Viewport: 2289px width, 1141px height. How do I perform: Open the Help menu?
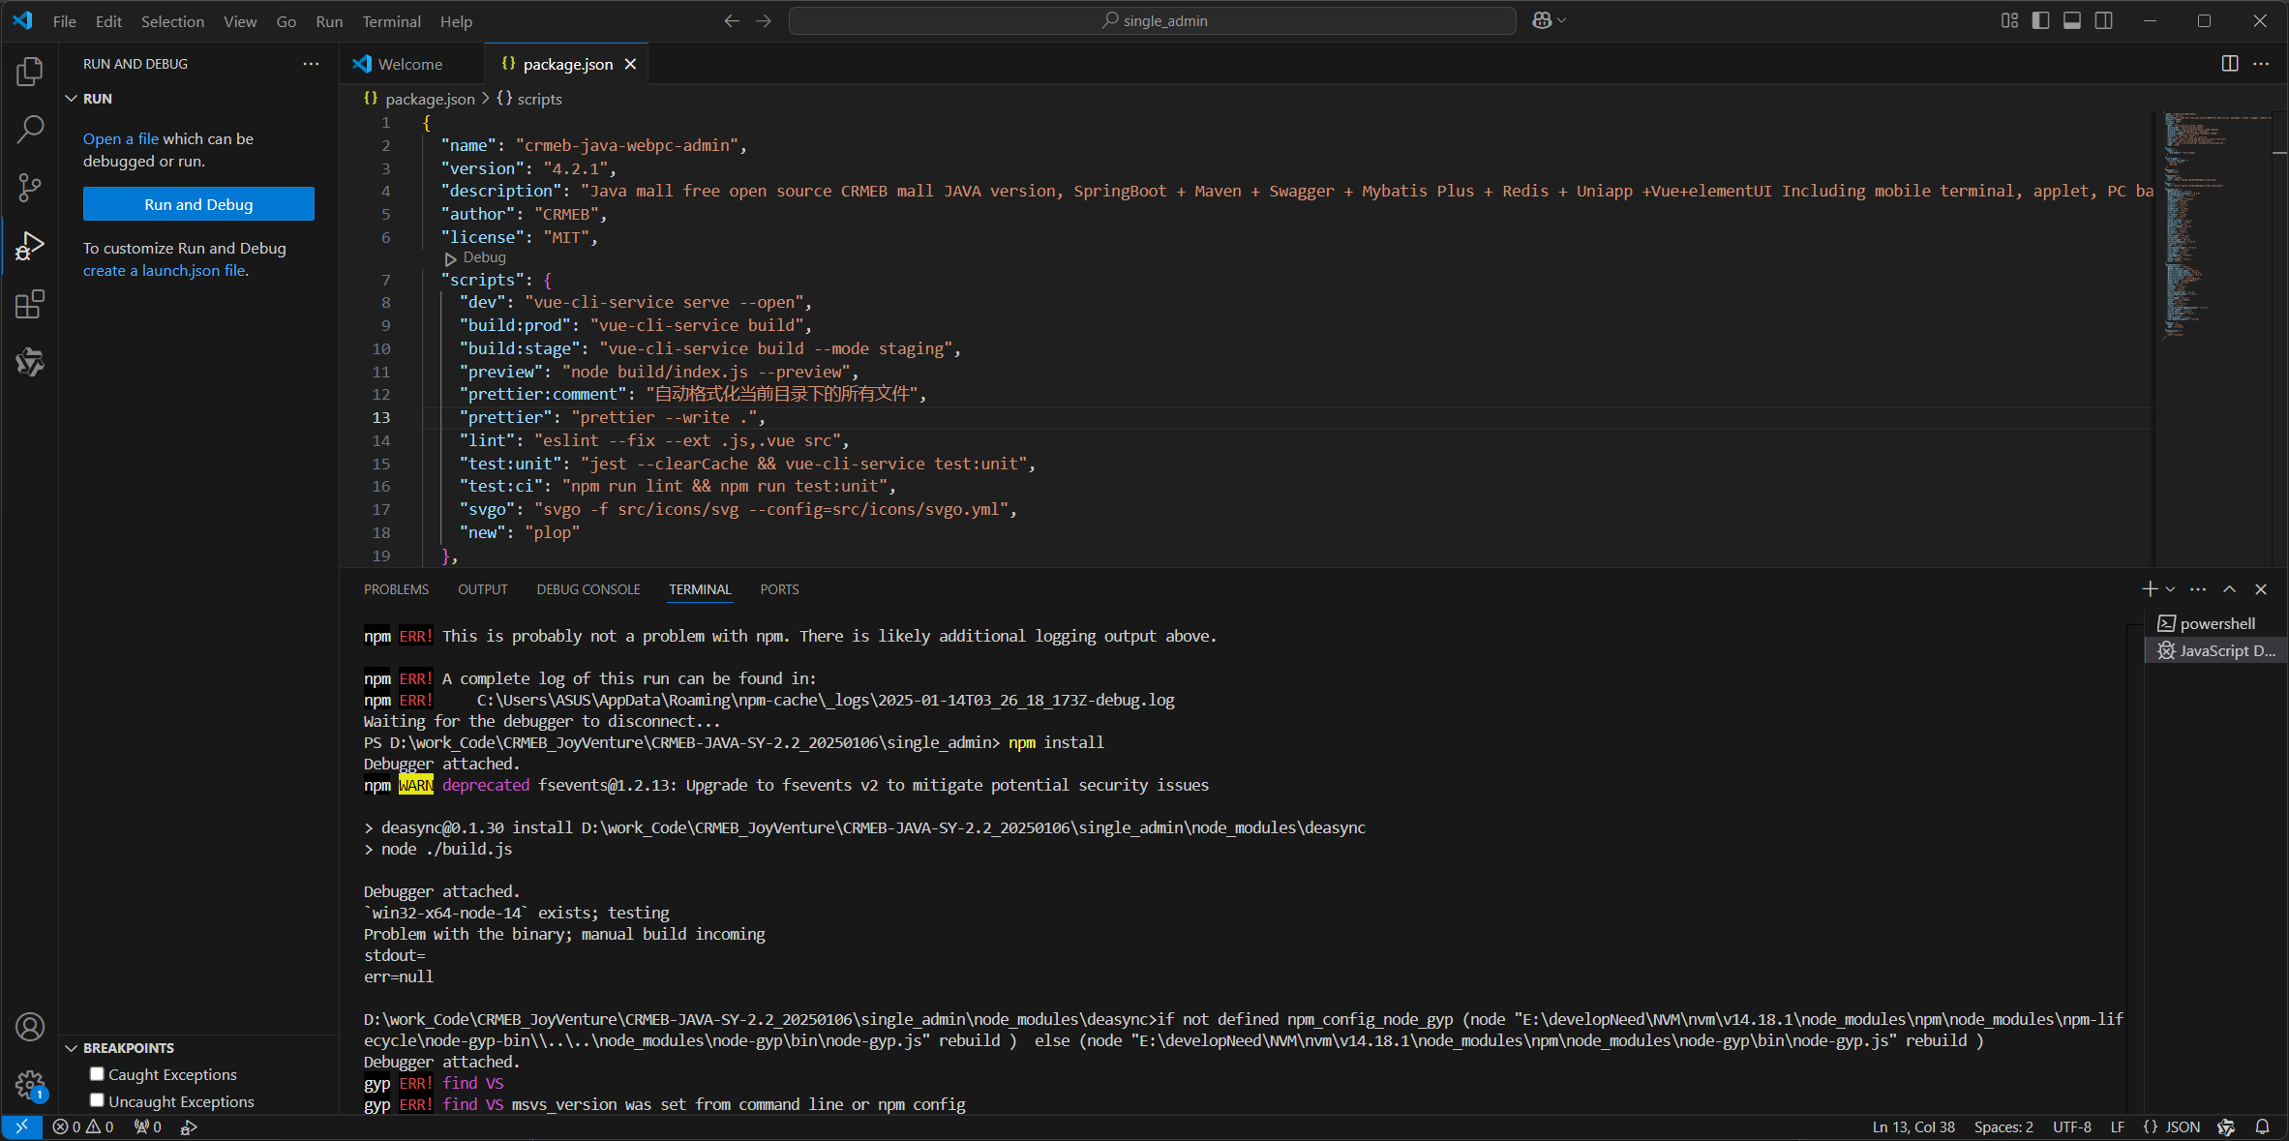point(456,21)
